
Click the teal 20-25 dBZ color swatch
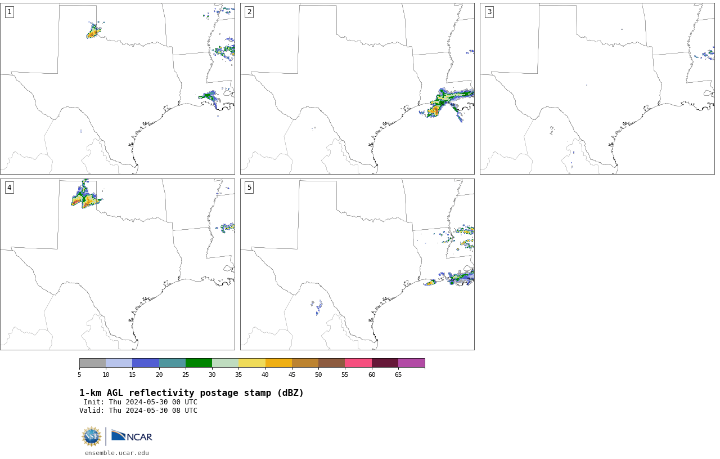tap(172, 363)
